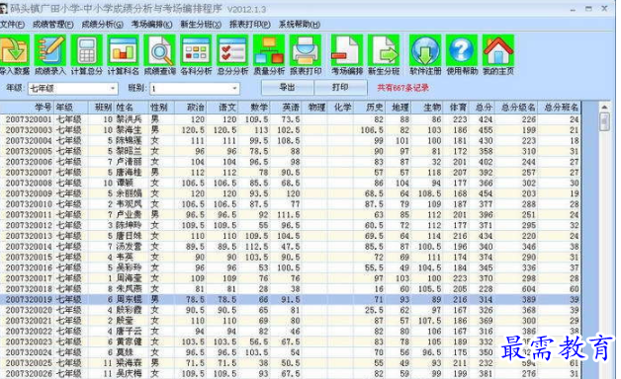
Task: Sort by the 姓名 column header
Action: point(132,108)
